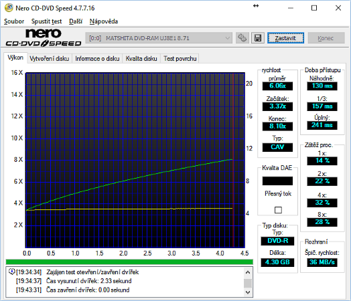Switch to the Test povrchu tab

coord(180,59)
